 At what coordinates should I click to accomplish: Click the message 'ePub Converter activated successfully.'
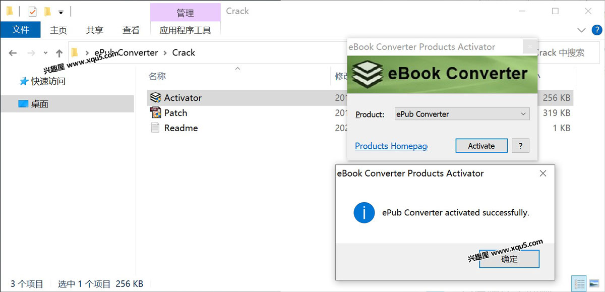[456, 213]
